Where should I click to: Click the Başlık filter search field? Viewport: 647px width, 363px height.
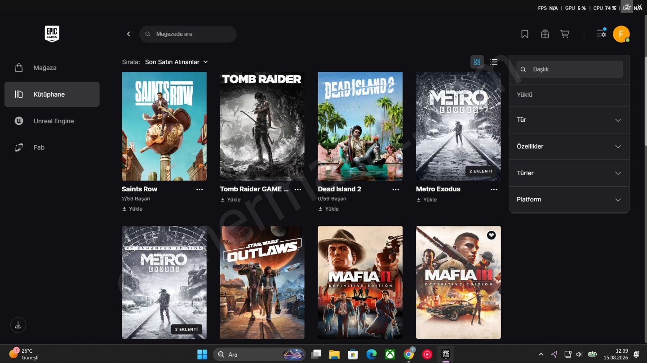(x=569, y=70)
